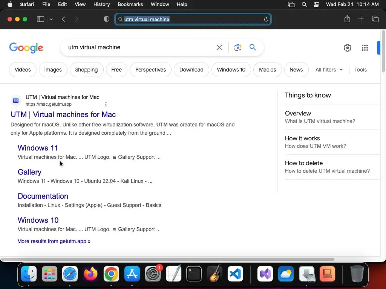Click the vertical page scrollbar
Viewport: 386px width, 289px height.
(383, 51)
